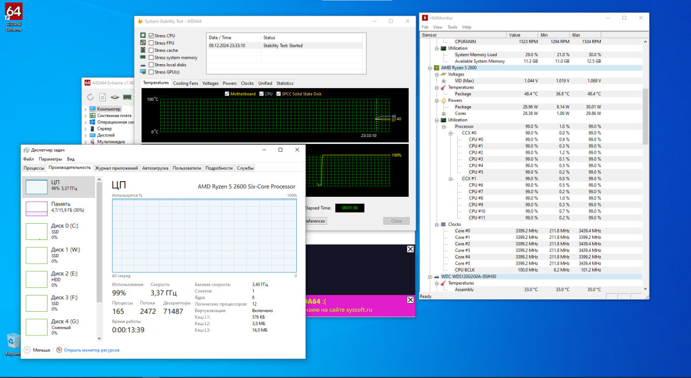The height and width of the screenshot is (378, 691).
Task: Enable the Stress FPU checkbox
Action: (151, 43)
